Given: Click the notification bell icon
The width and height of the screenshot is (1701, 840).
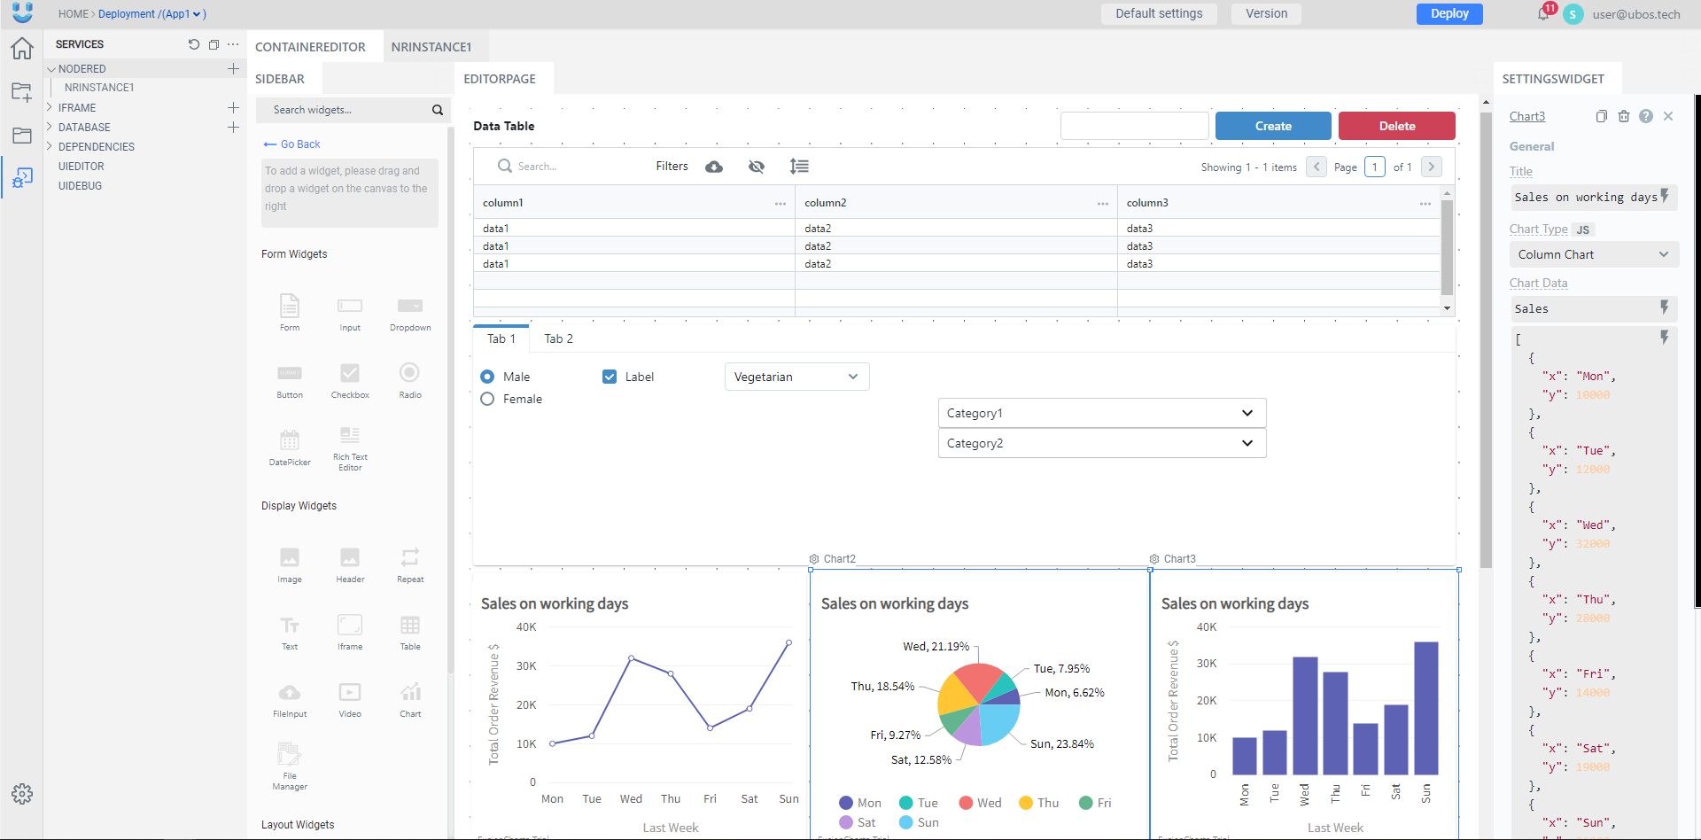Looking at the screenshot, I should (x=1543, y=14).
